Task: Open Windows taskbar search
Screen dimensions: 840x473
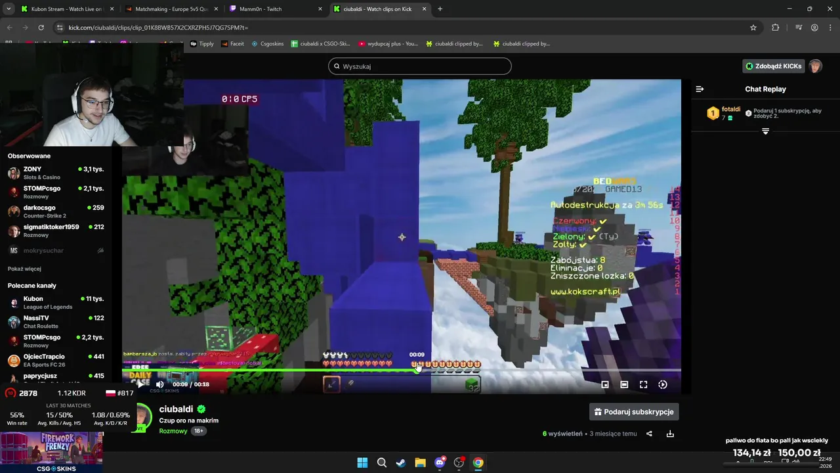Action: (x=381, y=462)
